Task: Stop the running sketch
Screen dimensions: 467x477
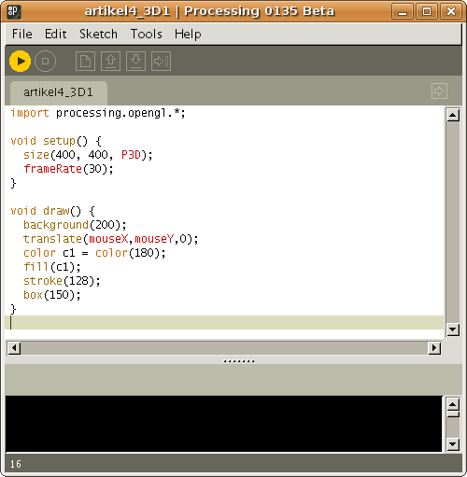Action: click(45, 62)
